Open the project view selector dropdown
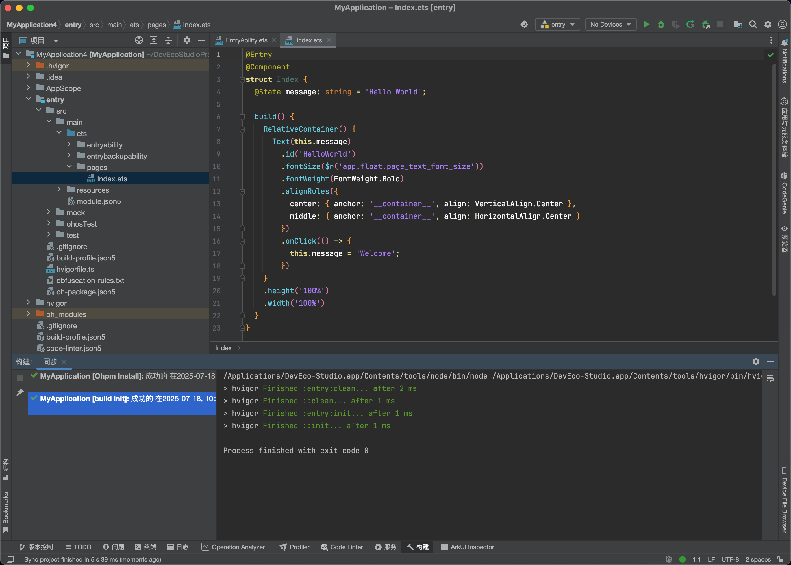This screenshot has width=791, height=565. 39,40
